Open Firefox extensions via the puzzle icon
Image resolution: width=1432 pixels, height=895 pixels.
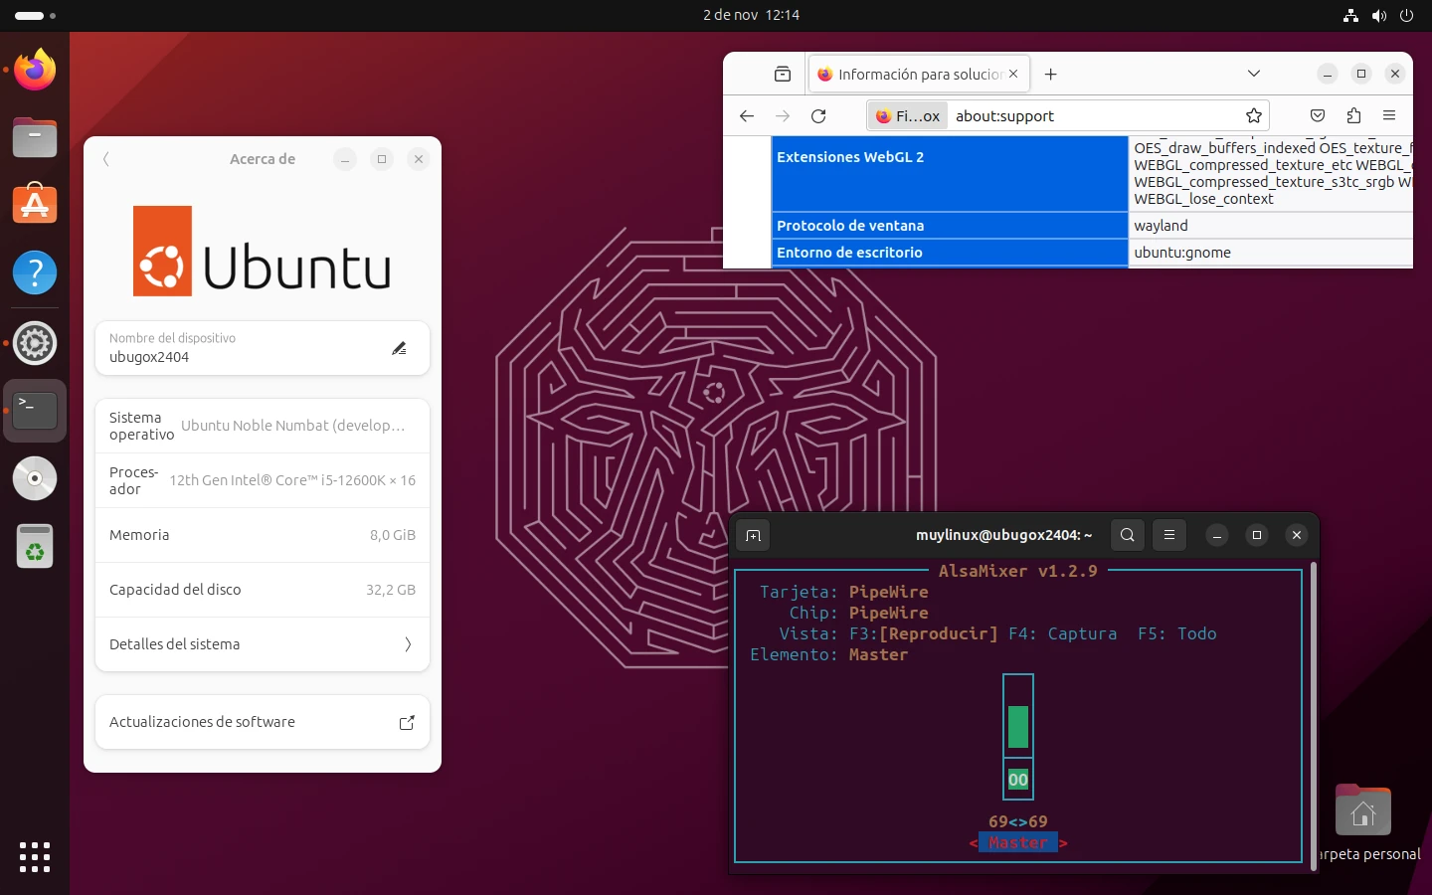pos(1353,115)
